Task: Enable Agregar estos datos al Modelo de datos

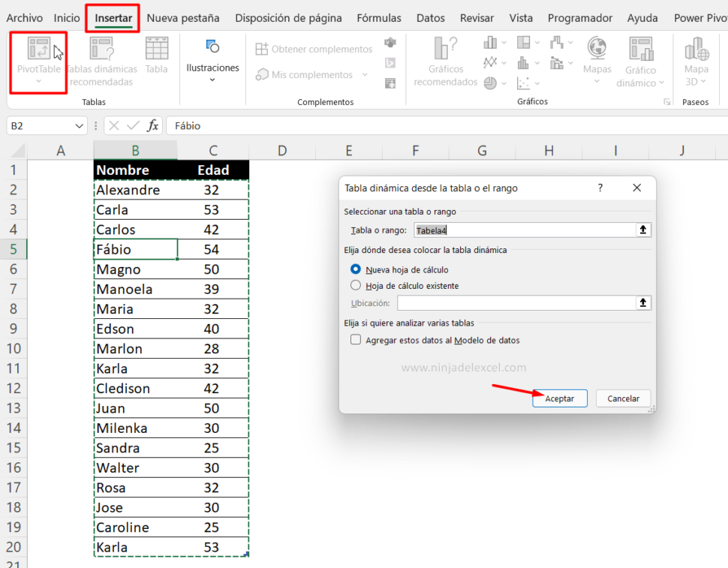Action: [355, 340]
